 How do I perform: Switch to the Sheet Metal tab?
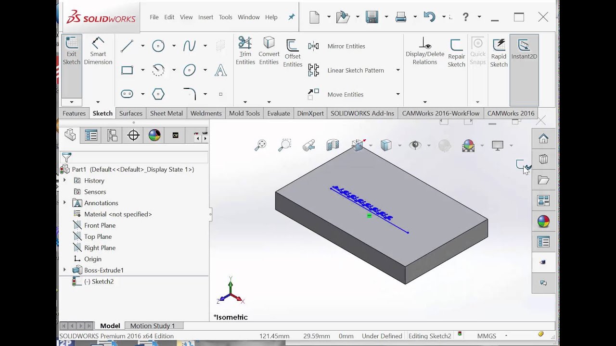coord(166,113)
